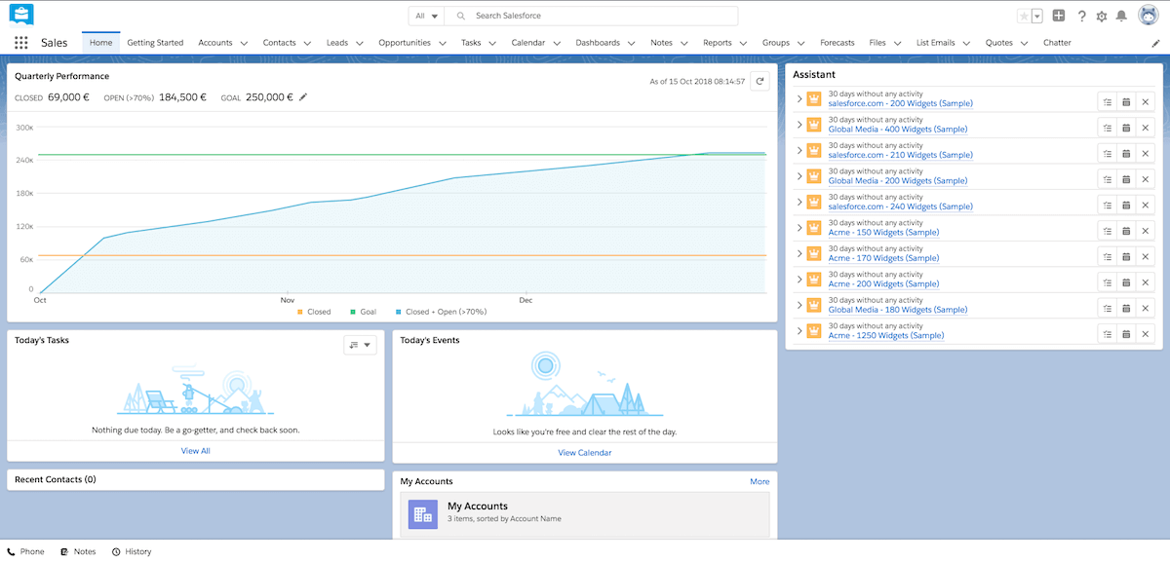
Task: Refresh the Quarterly Performance chart
Action: click(760, 82)
